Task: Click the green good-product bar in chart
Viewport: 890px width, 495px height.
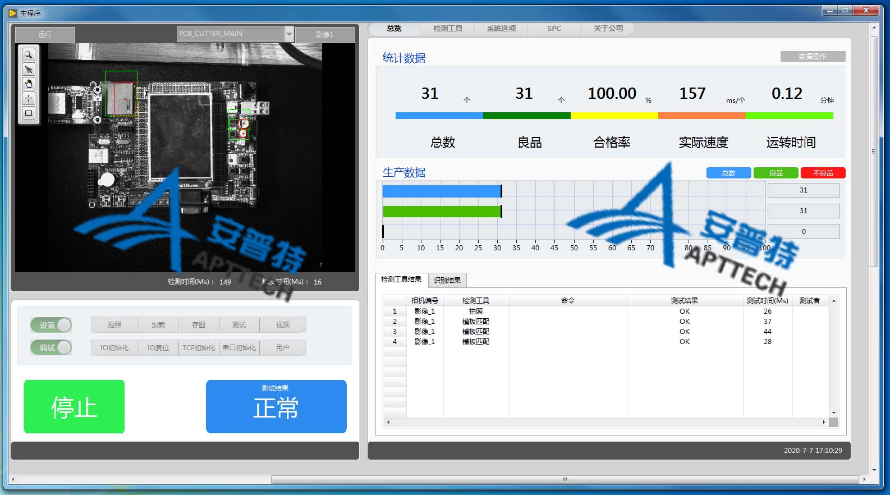Action: pyautogui.click(x=442, y=211)
